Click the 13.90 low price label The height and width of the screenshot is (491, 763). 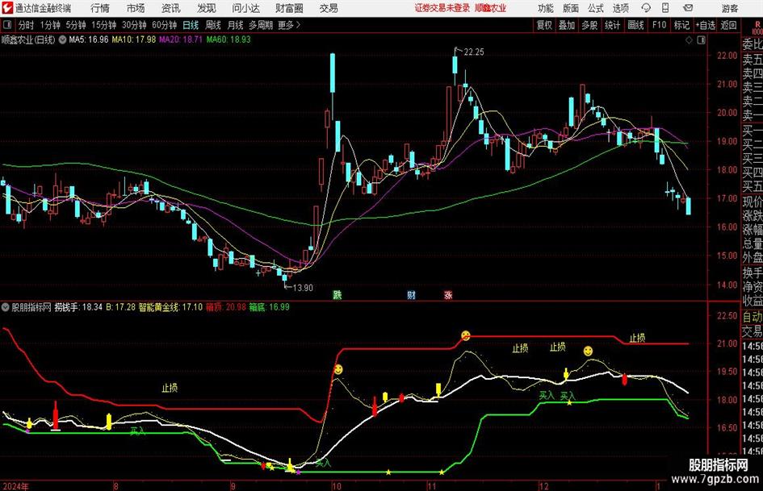[x=303, y=288]
